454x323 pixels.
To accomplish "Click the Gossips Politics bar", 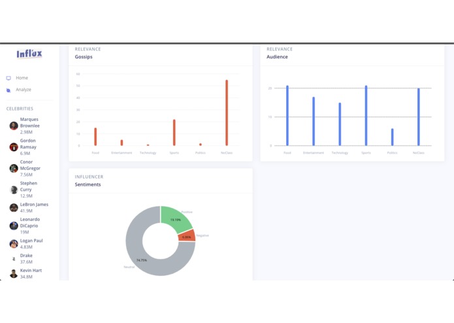I will [201, 144].
